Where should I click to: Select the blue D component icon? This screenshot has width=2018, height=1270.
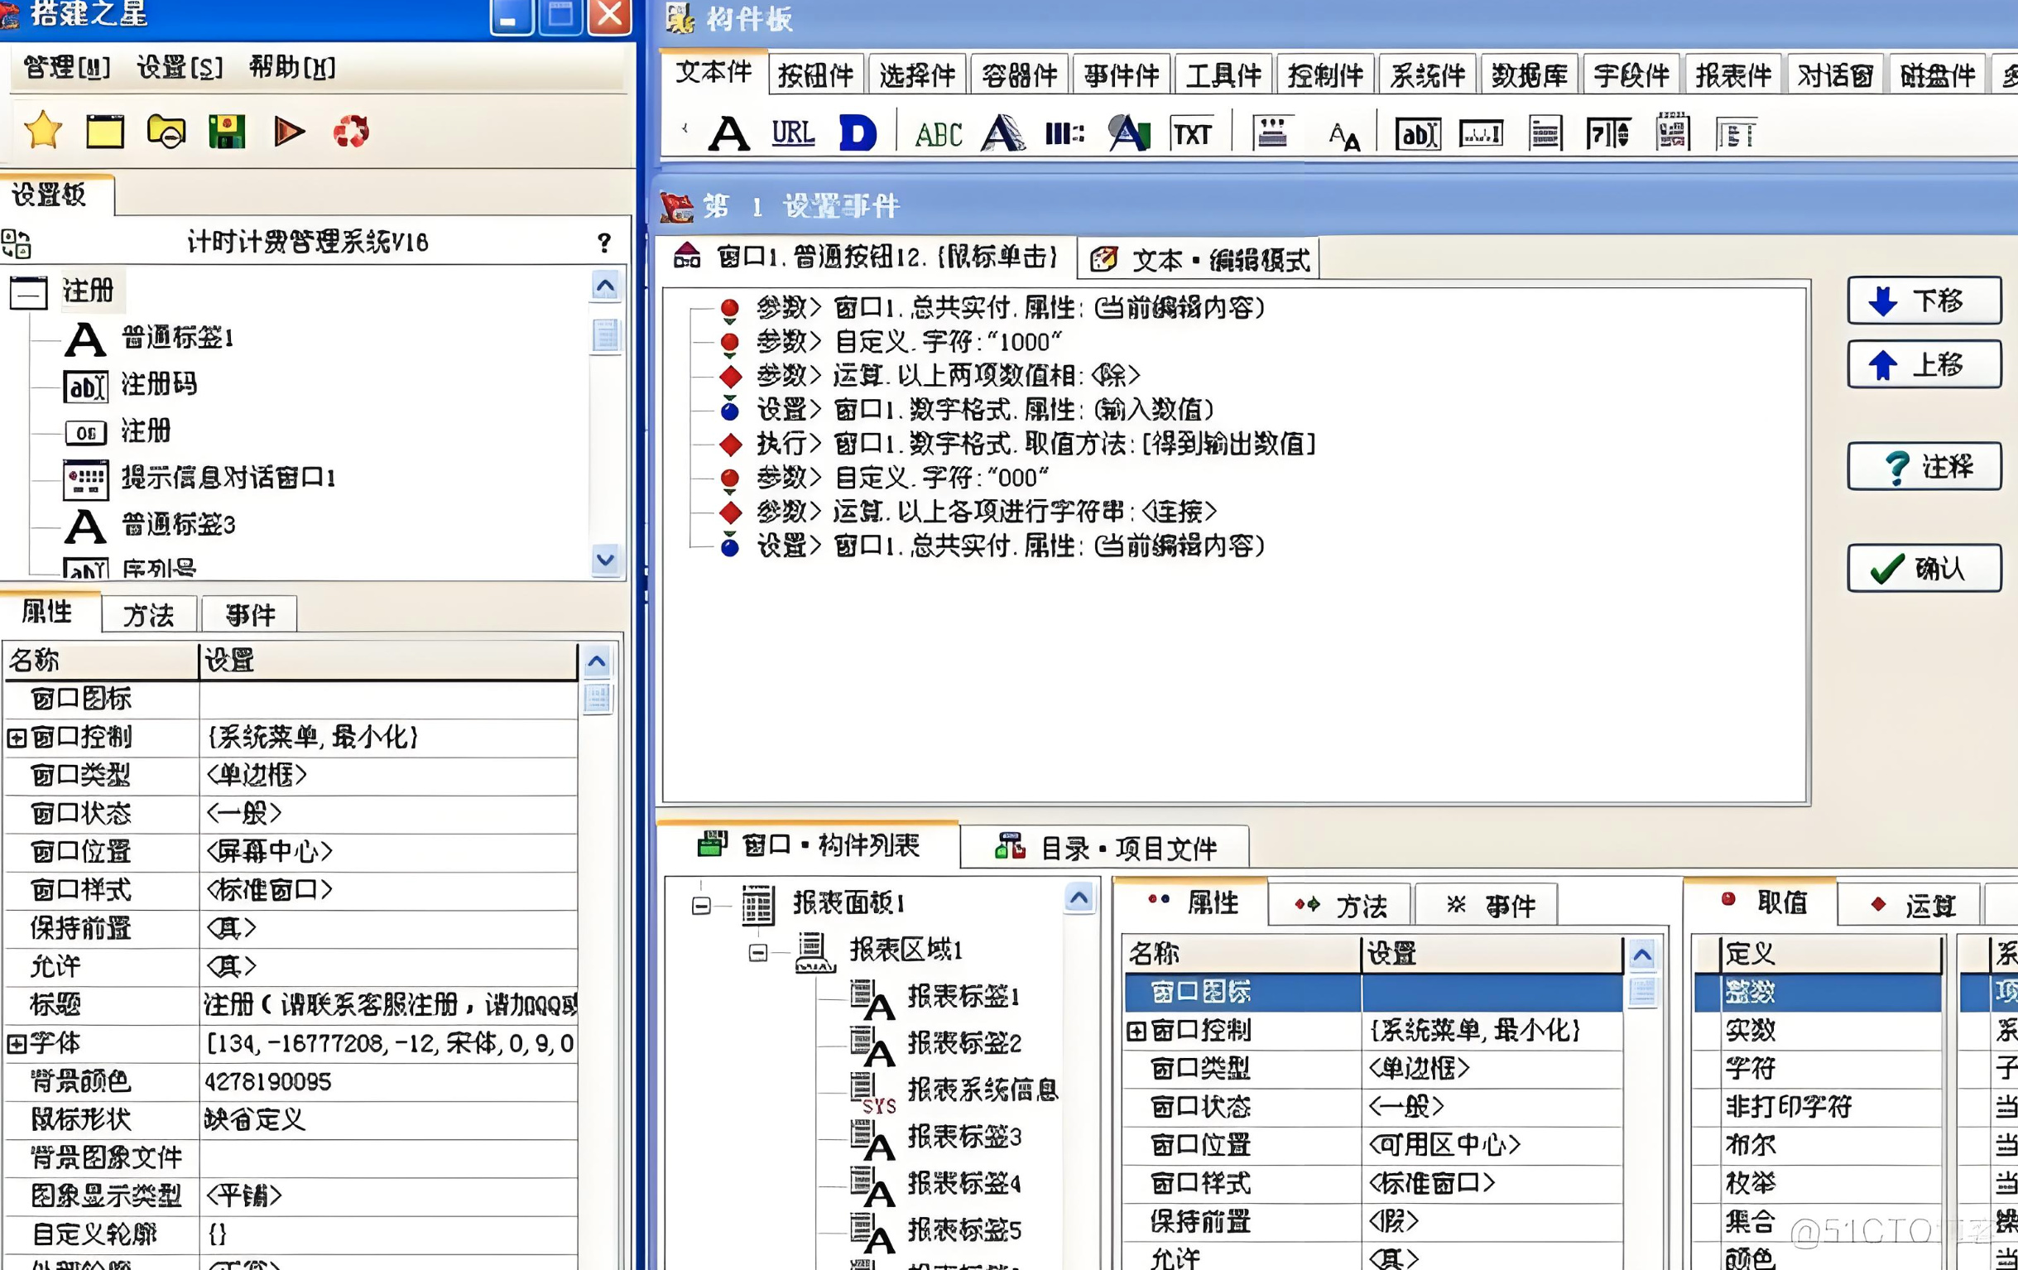click(x=858, y=133)
